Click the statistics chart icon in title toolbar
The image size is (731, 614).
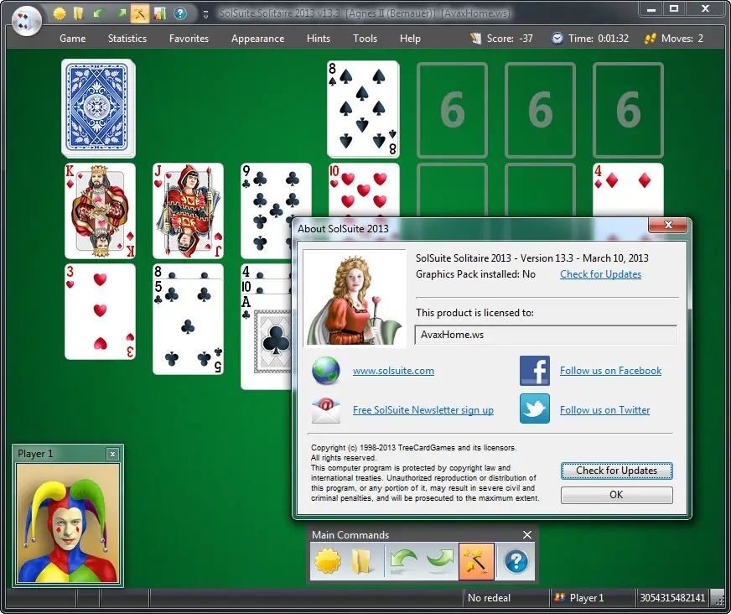(160, 13)
